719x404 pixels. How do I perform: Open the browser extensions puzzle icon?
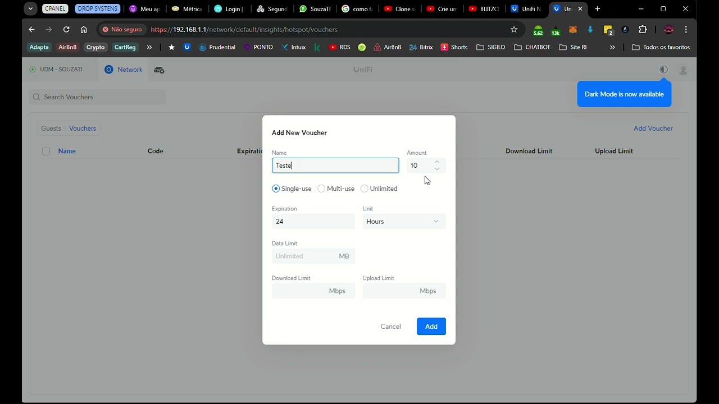click(643, 29)
